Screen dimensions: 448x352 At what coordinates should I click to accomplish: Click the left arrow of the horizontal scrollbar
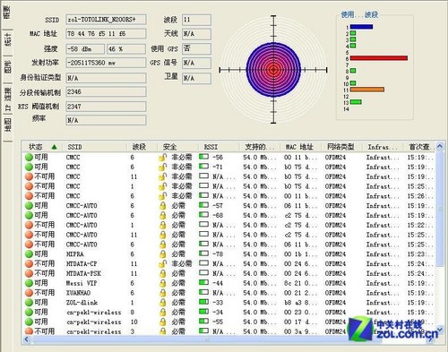pos(27,339)
